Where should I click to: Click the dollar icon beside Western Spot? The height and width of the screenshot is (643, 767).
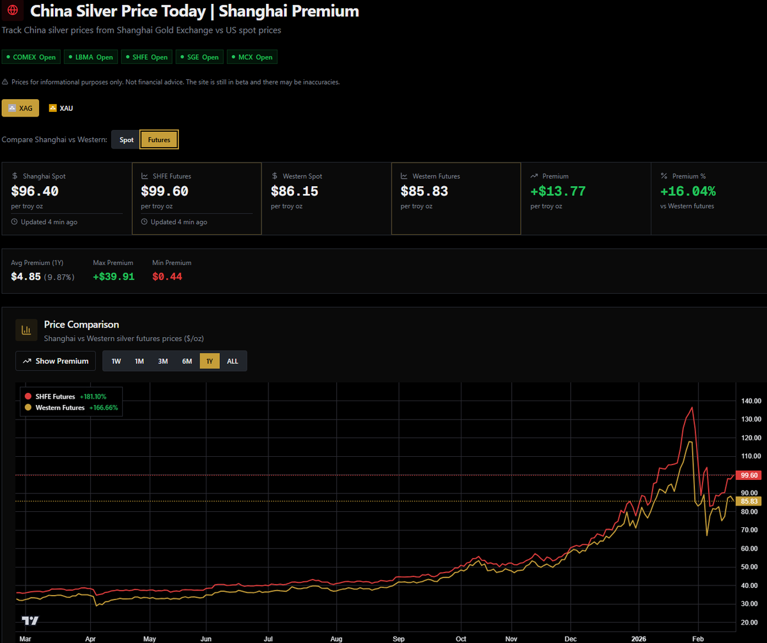[x=274, y=176]
